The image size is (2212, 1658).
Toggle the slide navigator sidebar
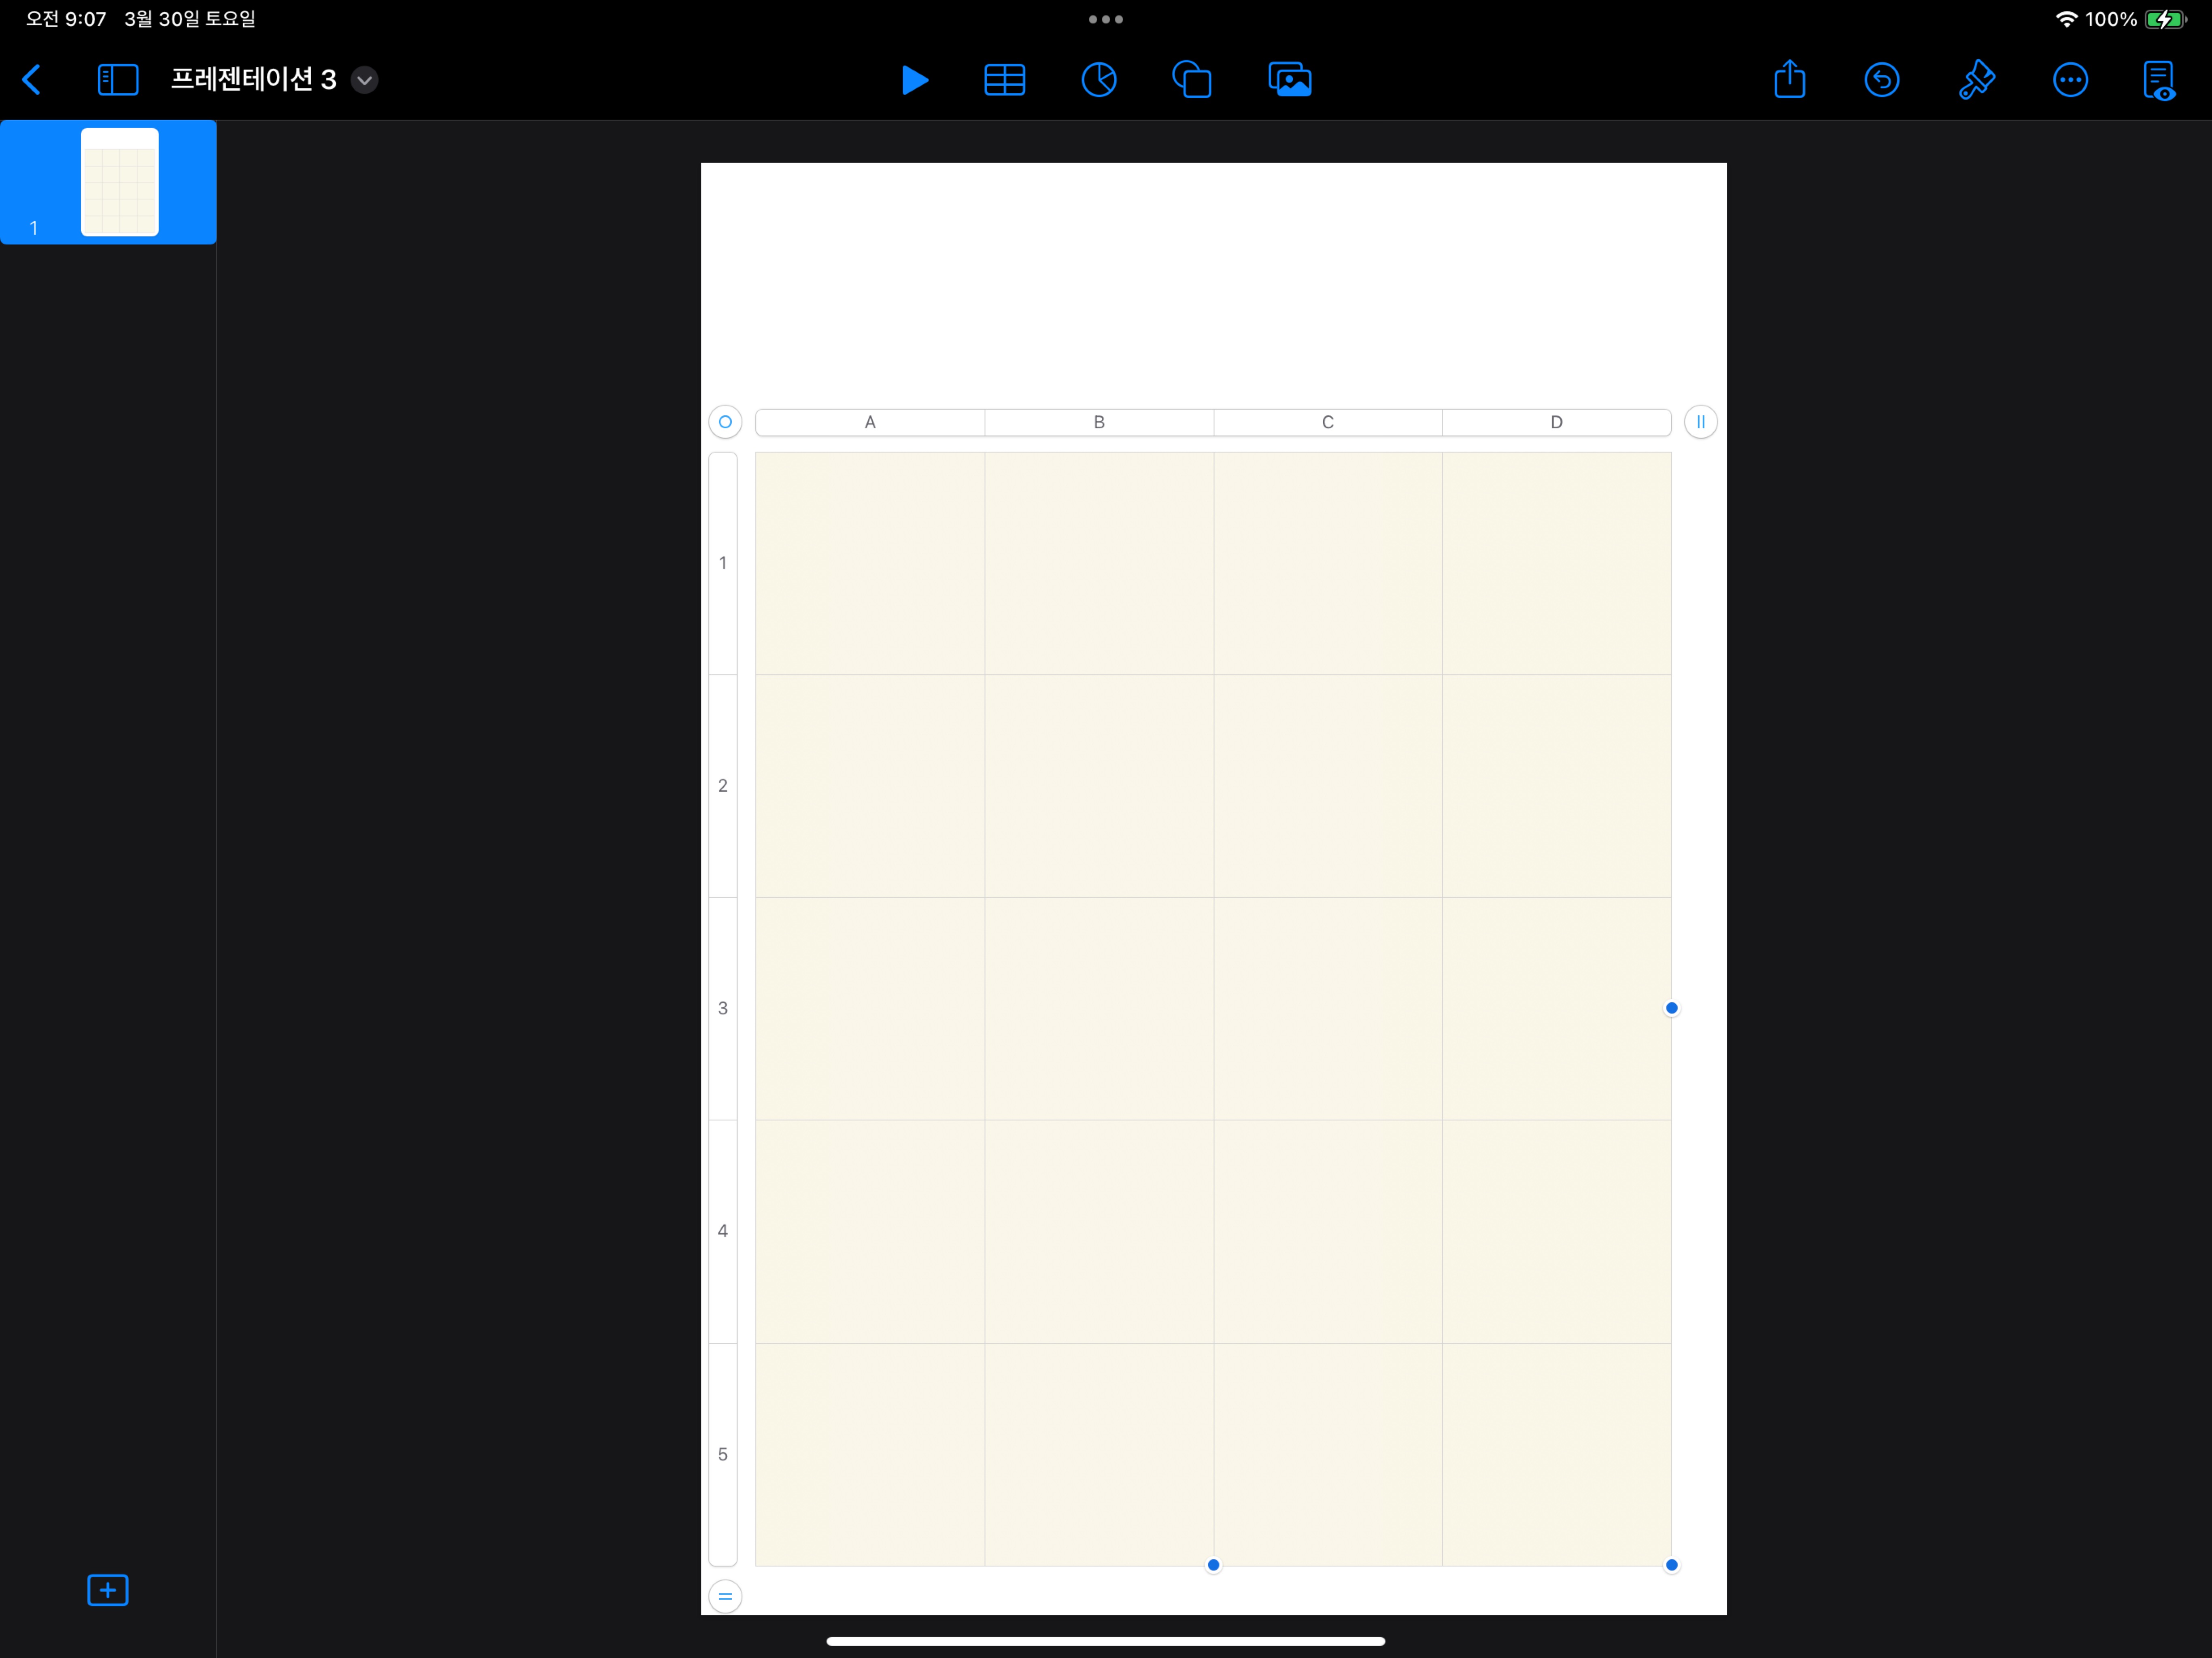(118, 80)
